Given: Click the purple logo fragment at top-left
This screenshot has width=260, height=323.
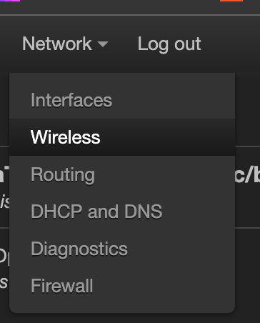Looking at the screenshot, I should (x=10, y=1).
